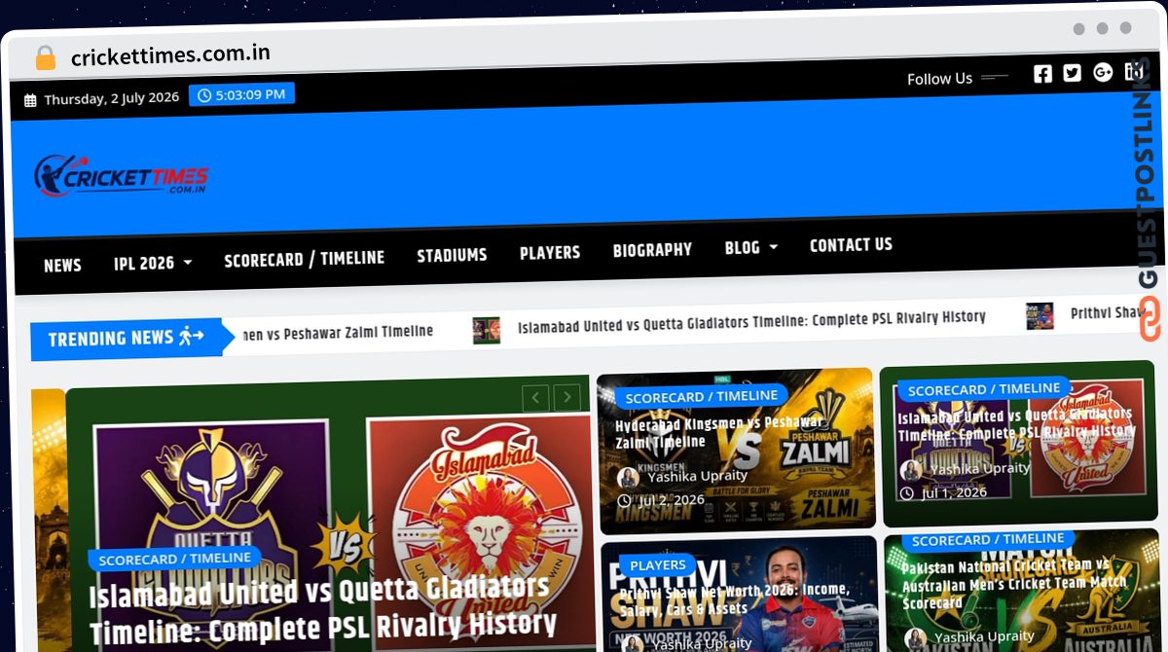Image resolution: width=1168 pixels, height=652 pixels.
Task: Open the Biography menu item
Action: click(x=652, y=250)
